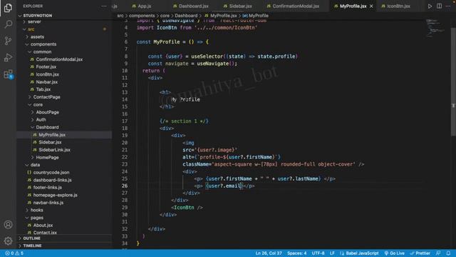Viewport: 456px width, 257px height.
Task: Click Dashboard in breadcrumb path
Action: [186, 16]
